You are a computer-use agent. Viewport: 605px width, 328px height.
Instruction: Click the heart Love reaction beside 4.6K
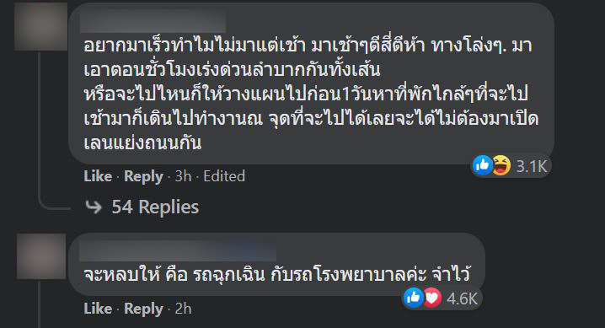pos(432,298)
